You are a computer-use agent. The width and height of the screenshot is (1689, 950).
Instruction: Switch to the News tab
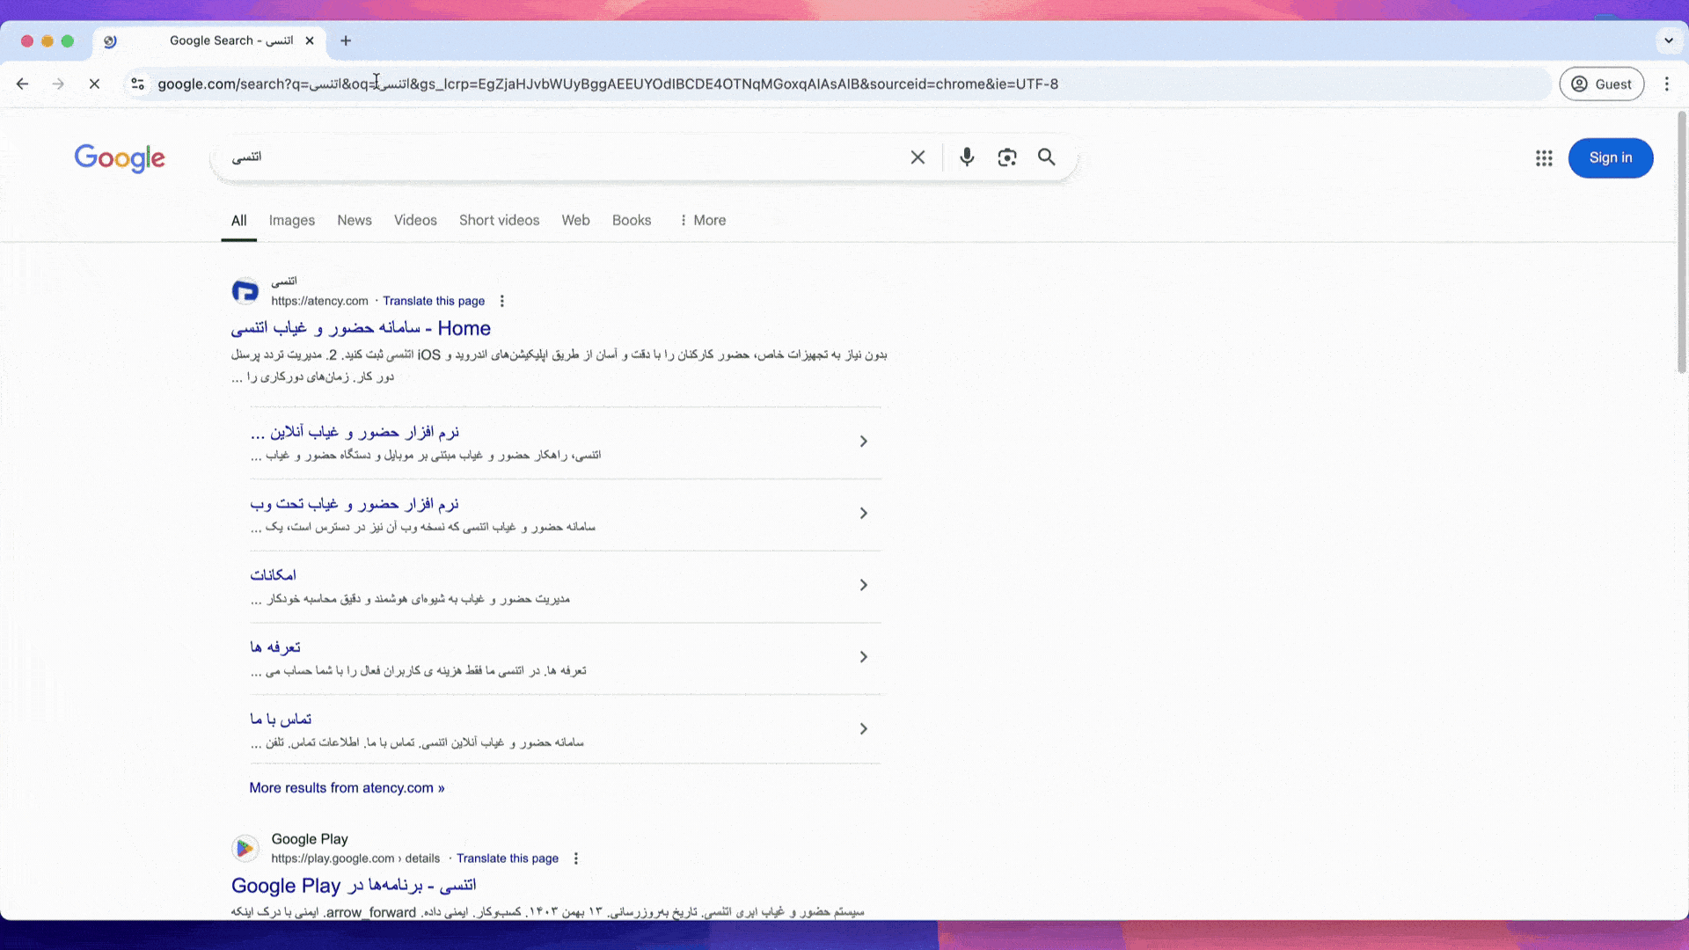tap(355, 221)
